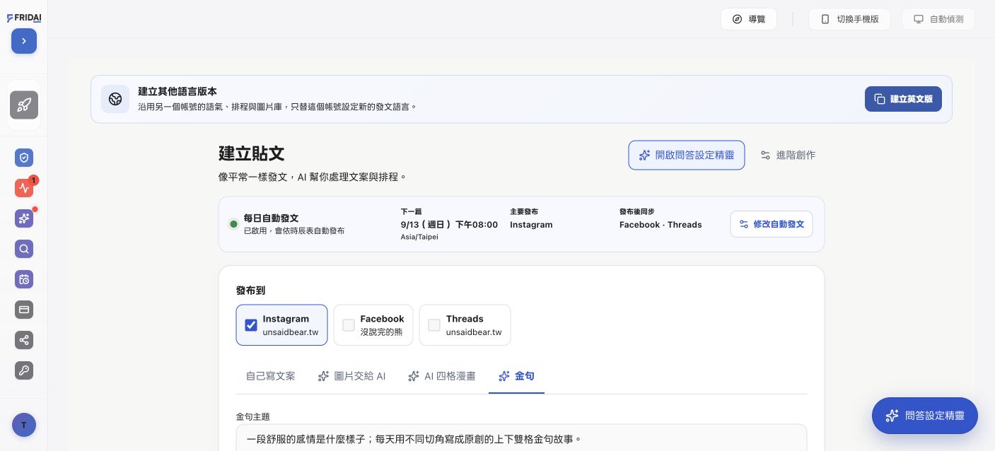Click the FRIDAI logo

click(x=24, y=18)
